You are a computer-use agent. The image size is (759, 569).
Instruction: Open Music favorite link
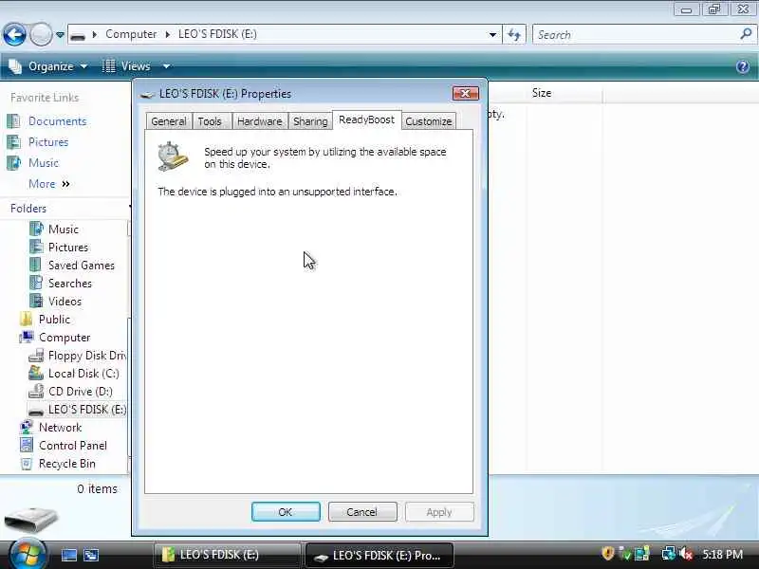[x=44, y=163]
